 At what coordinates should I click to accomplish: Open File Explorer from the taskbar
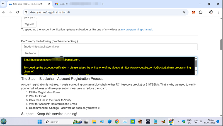(x=94, y=122)
